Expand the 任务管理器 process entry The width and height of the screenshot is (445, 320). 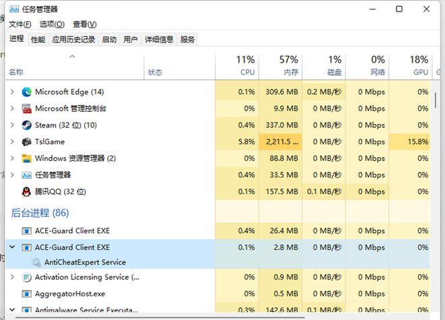click(x=12, y=174)
